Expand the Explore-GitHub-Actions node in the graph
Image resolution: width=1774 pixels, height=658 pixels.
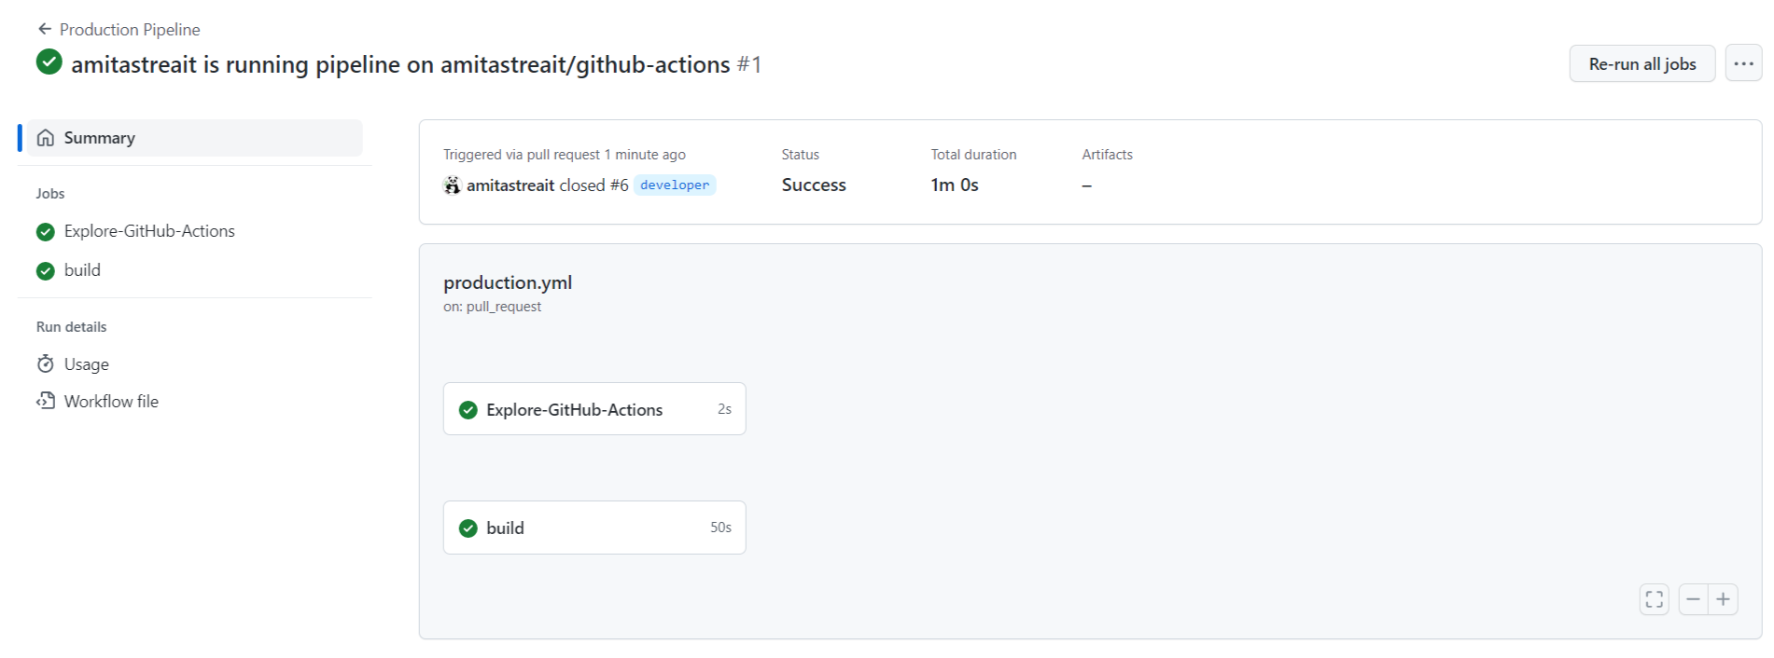click(594, 408)
